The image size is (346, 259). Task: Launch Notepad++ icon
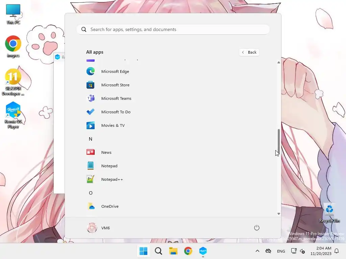[x=91, y=179]
